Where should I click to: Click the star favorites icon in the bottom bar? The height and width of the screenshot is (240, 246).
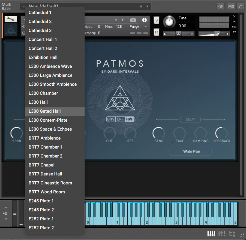232,234
